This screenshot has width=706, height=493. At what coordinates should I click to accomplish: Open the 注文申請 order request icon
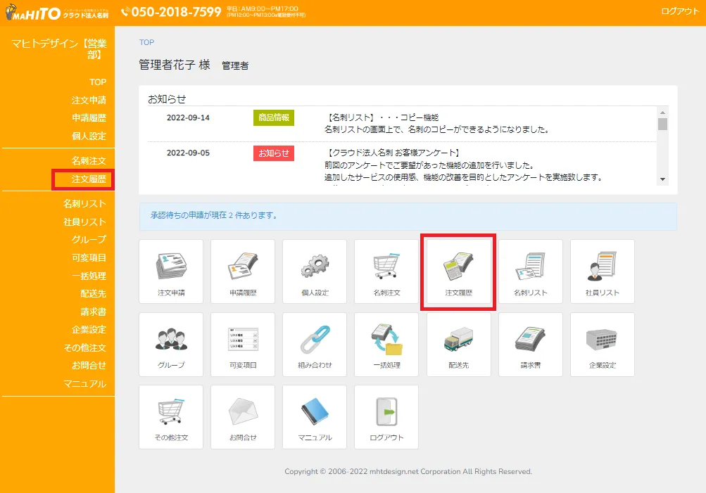click(170, 271)
